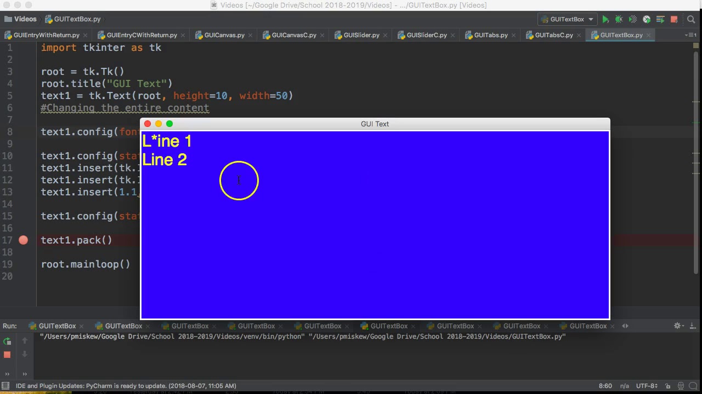Viewport: 702px width, 394px height.
Task: Click Line 2 text in GUI Text window
Action: [x=165, y=160]
